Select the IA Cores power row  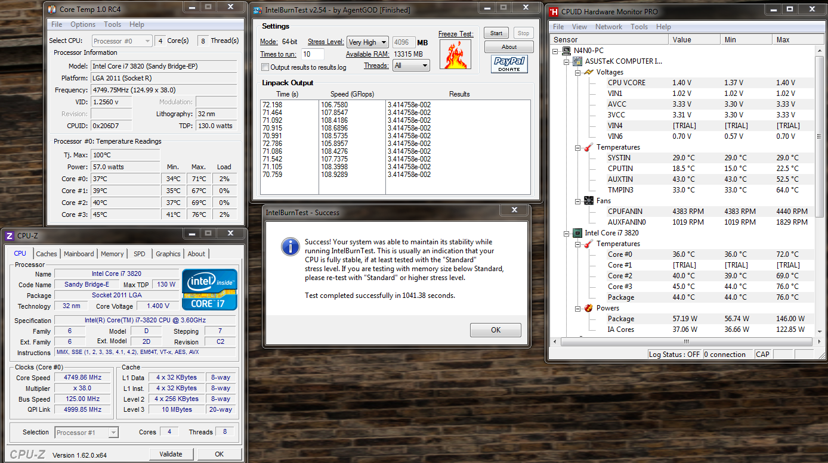pyautogui.click(x=682, y=330)
